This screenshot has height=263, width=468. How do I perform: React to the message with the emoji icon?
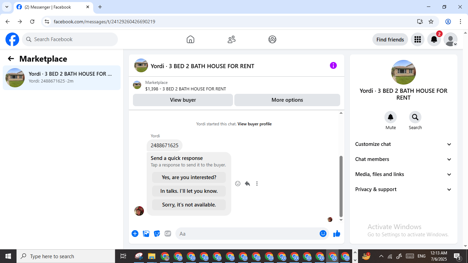238,184
